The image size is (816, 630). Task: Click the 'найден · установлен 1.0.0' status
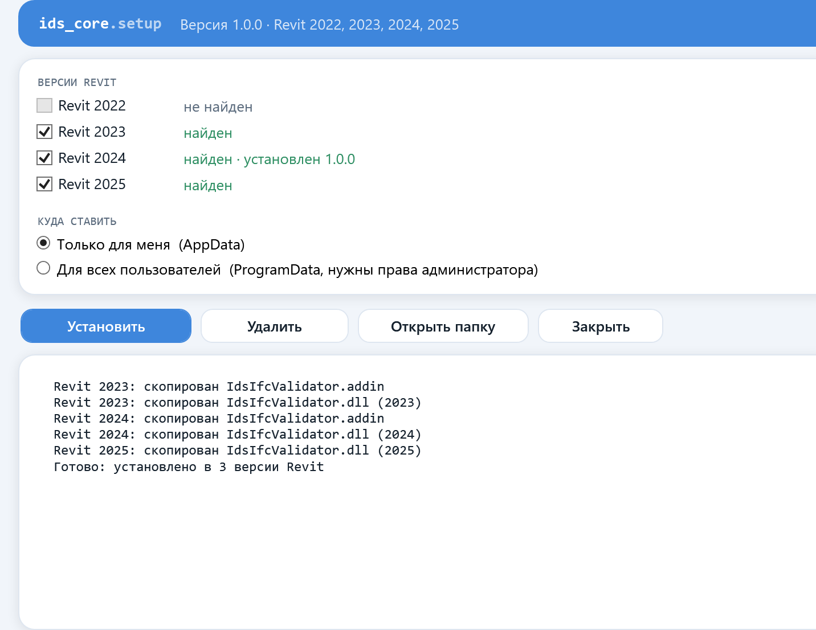click(270, 159)
